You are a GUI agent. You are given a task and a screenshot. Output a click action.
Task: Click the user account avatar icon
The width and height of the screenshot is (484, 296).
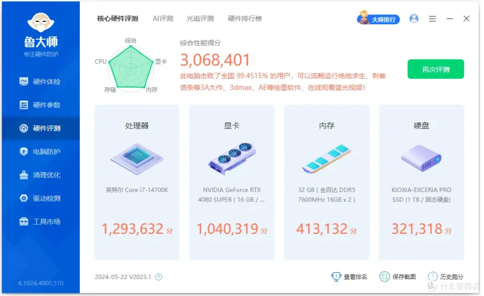[x=414, y=19]
